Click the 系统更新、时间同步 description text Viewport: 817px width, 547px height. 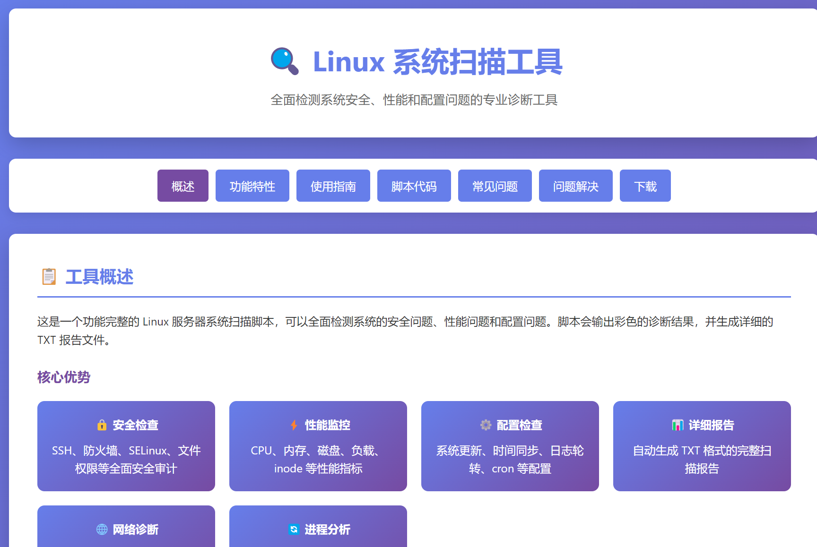click(x=510, y=460)
